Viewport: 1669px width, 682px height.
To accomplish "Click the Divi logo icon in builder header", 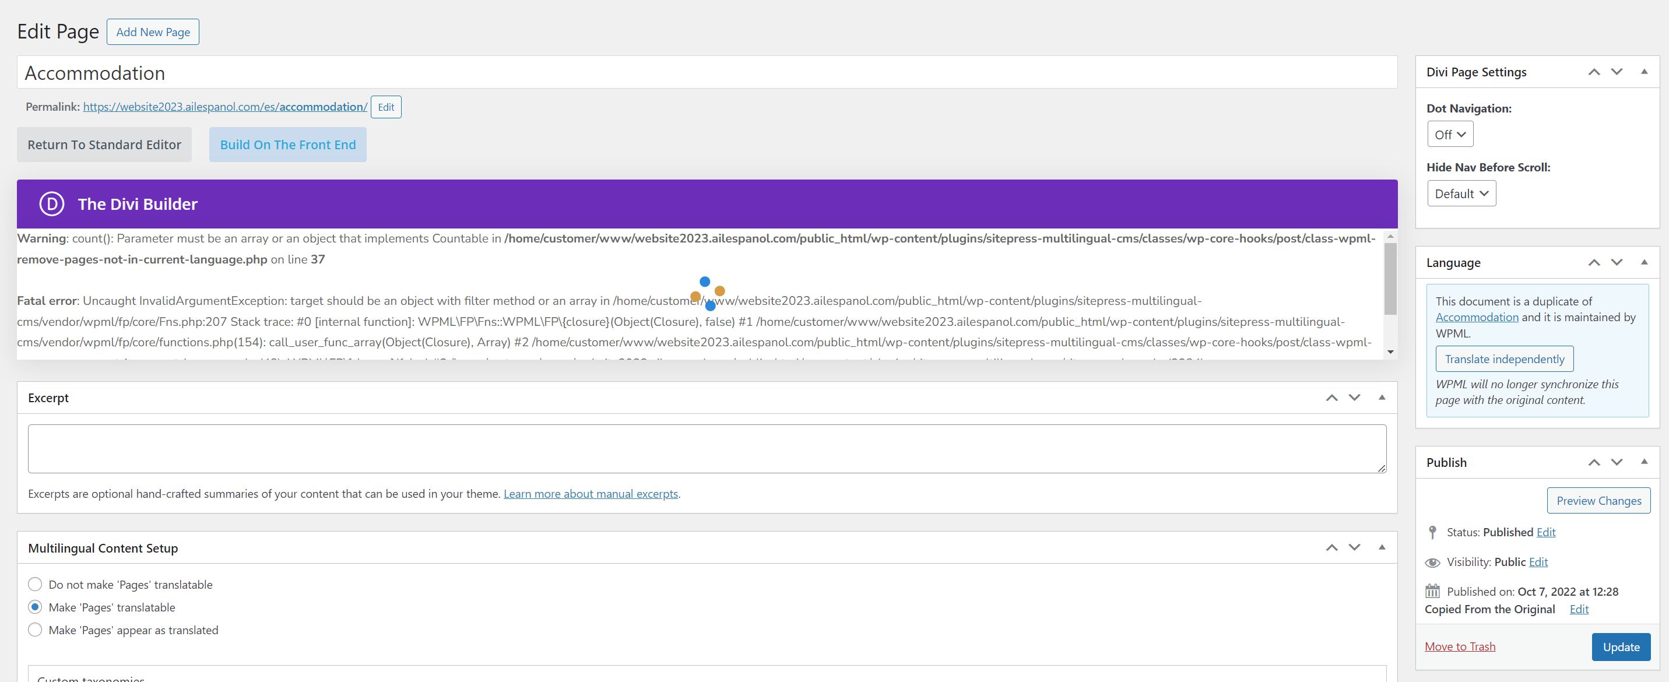I will (x=52, y=204).
